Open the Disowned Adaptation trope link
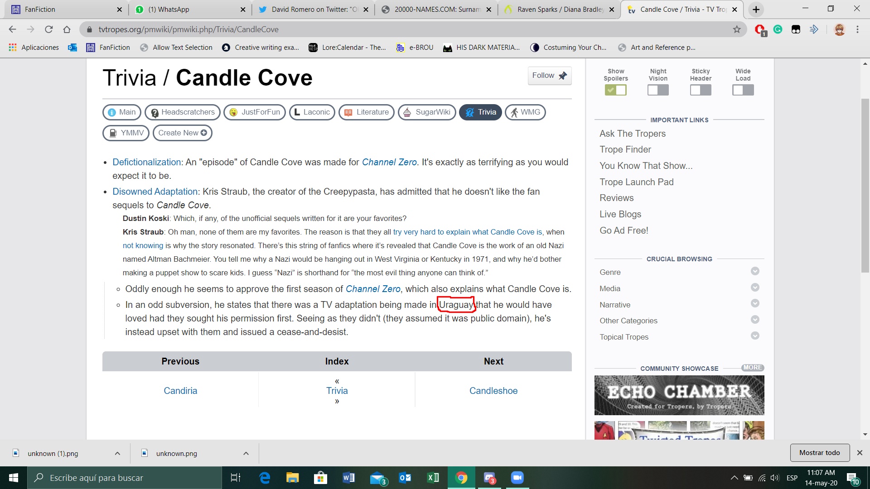870x489 pixels. [155, 192]
